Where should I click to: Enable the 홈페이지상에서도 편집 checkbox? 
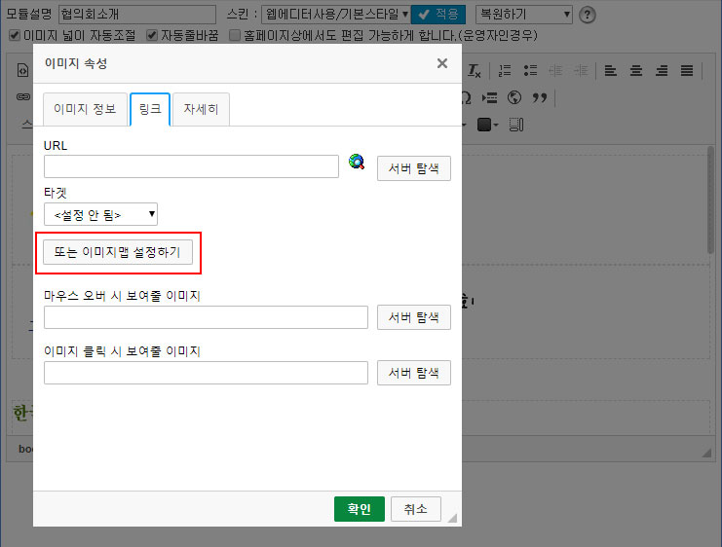(x=235, y=35)
